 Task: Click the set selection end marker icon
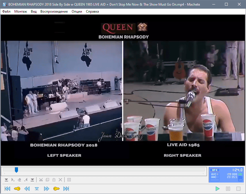(x=32, y=180)
